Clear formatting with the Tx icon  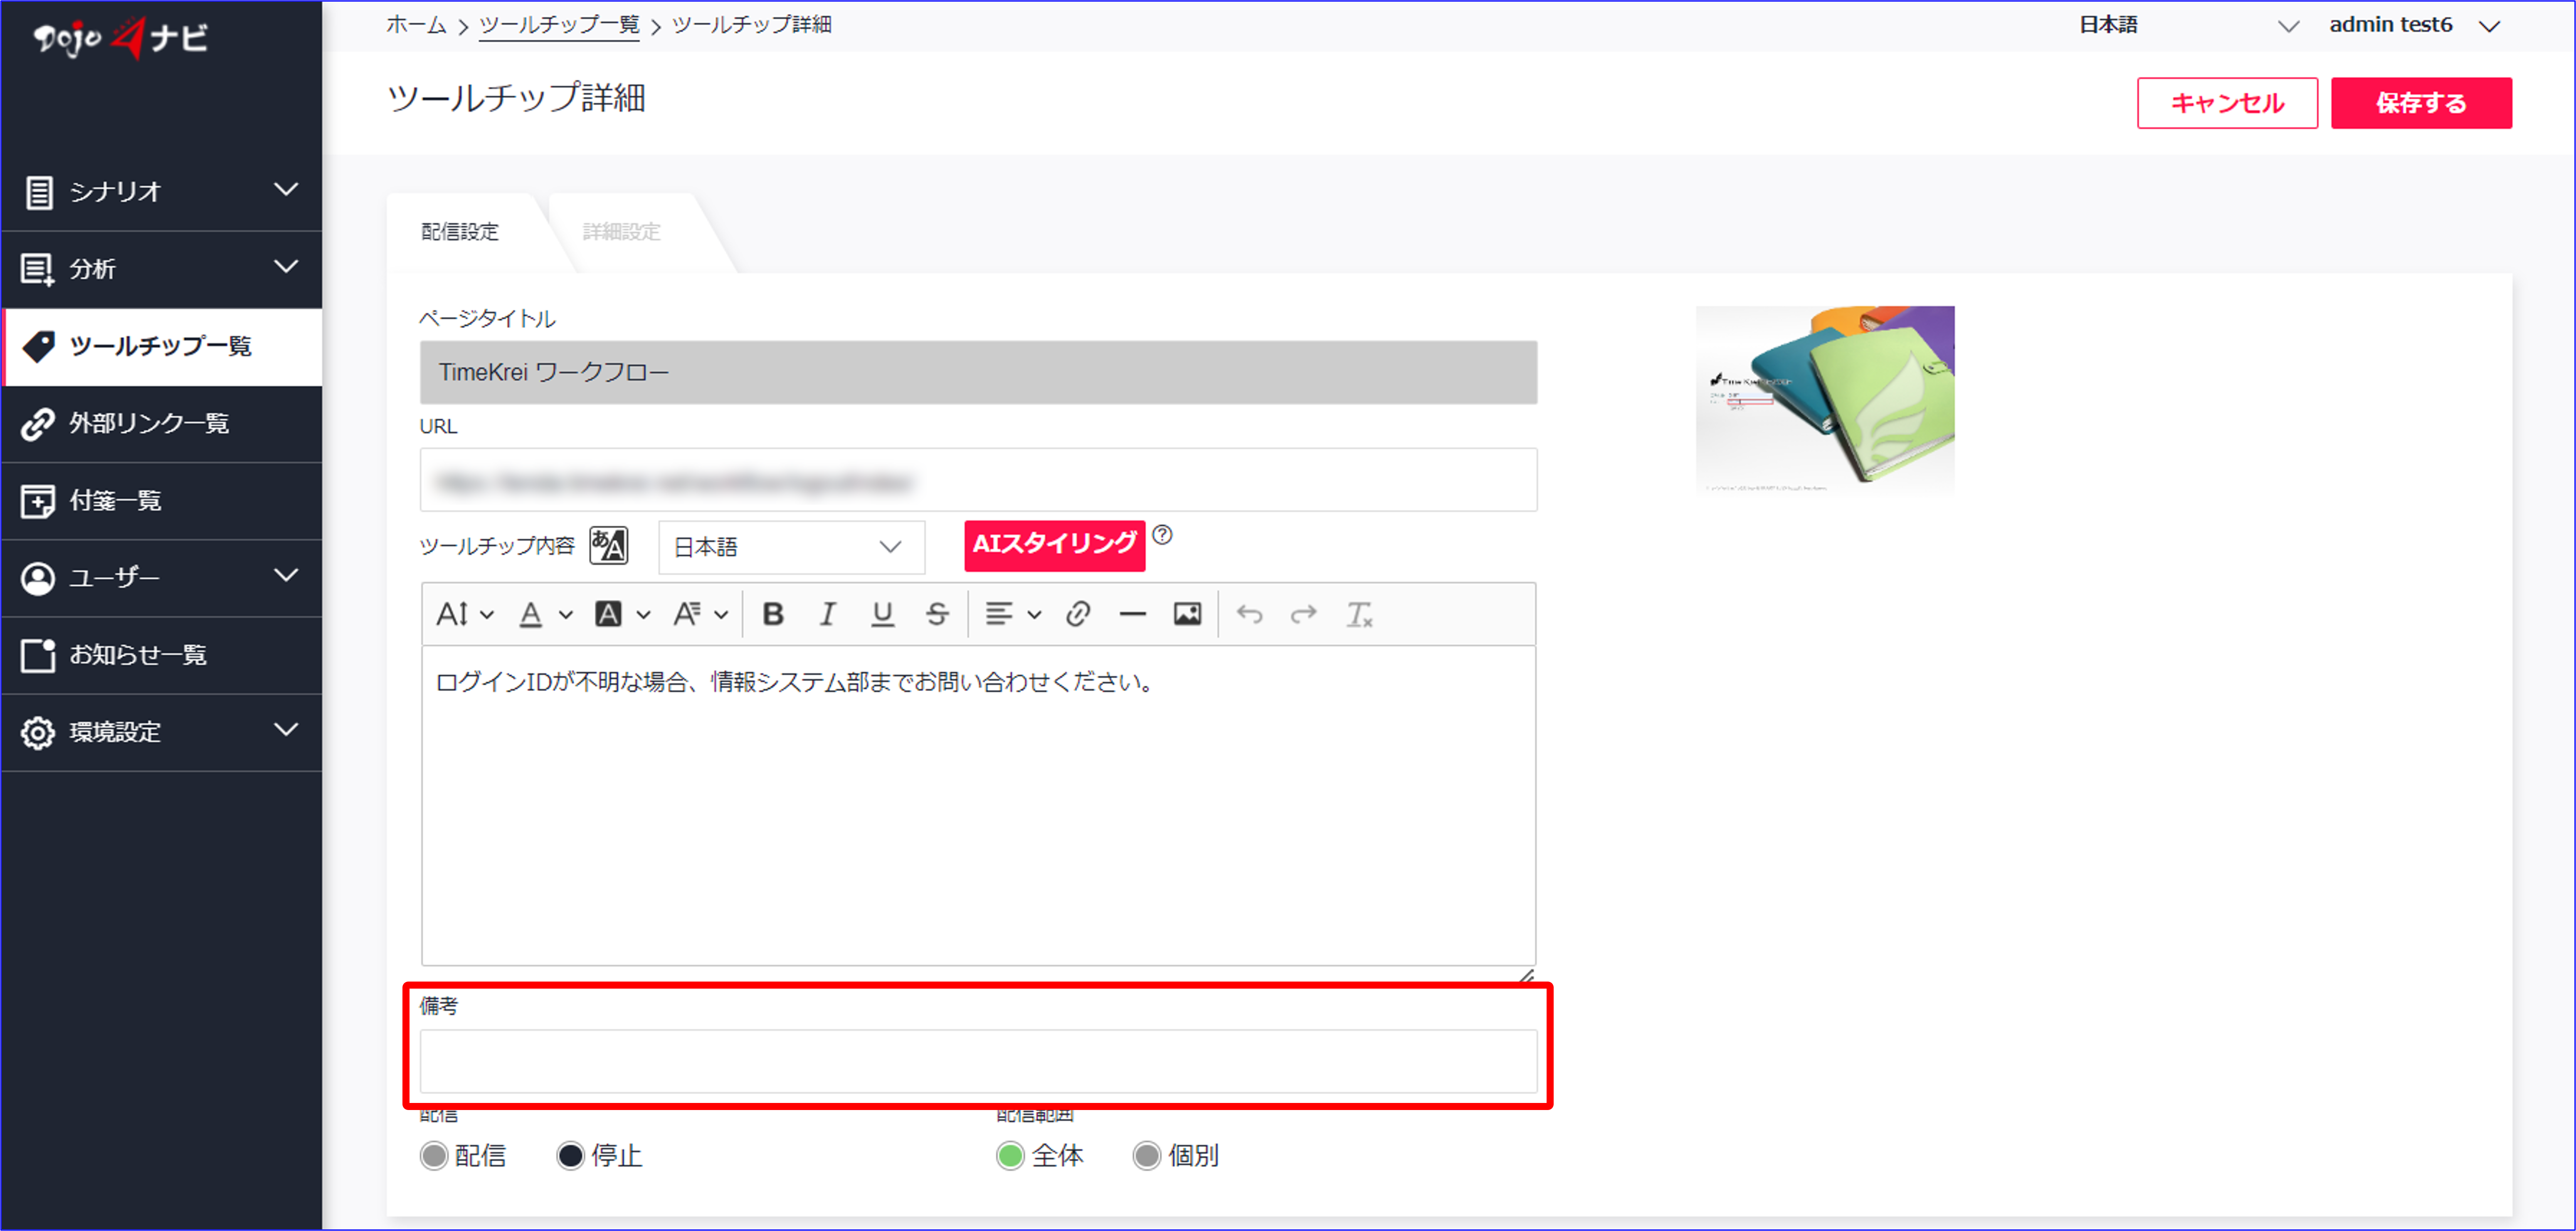(x=1359, y=614)
